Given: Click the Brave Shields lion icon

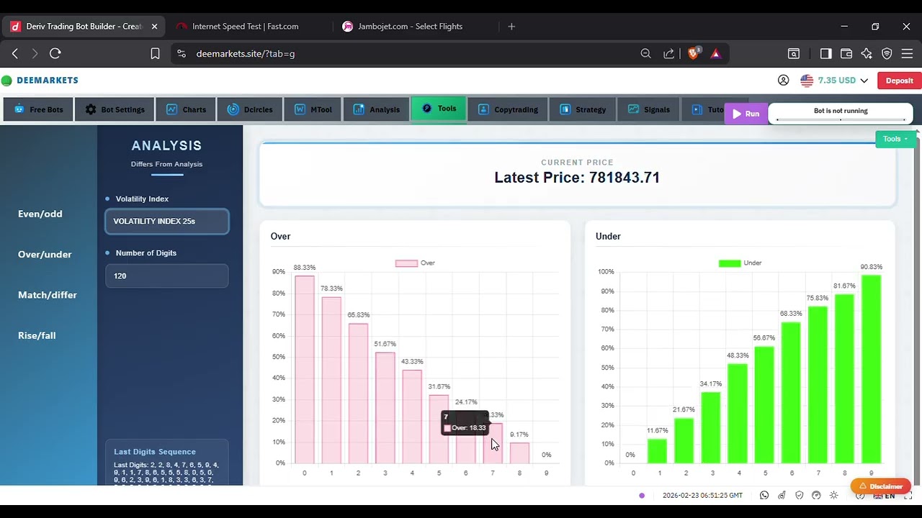Looking at the screenshot, I should click(x=694, y=53).
